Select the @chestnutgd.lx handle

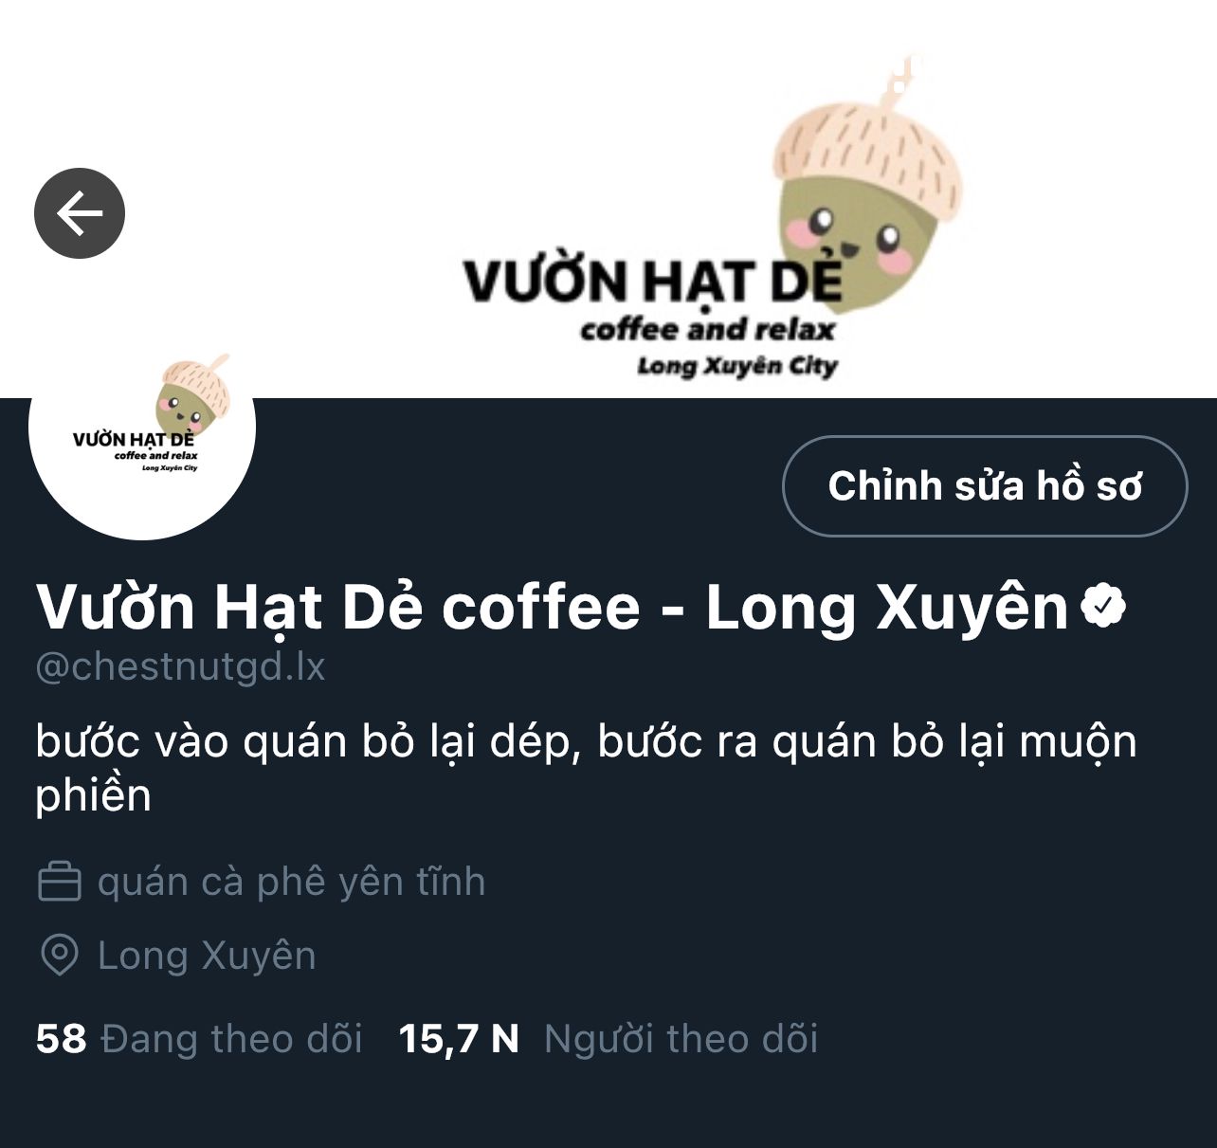(180, 667)
